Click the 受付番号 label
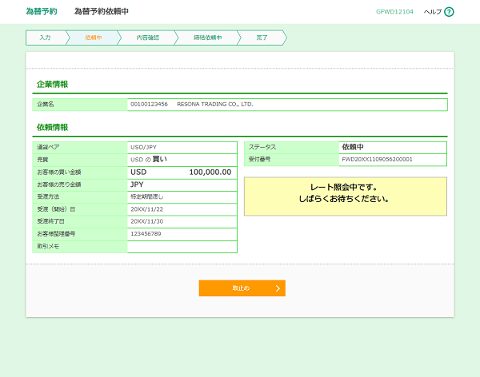Viewport: 480px width, 377px height. click(x=259, y=159)
